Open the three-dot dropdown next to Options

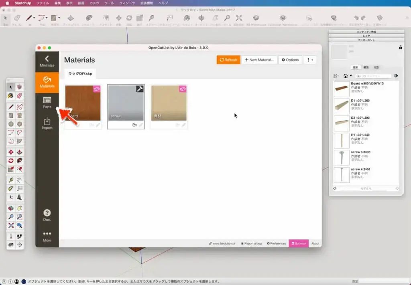point(310,60)
